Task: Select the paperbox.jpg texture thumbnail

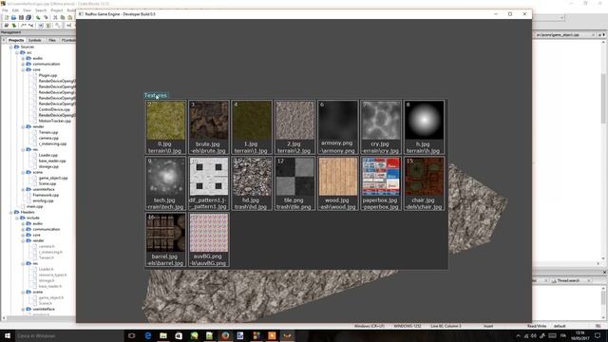Action: click(381, 177)
